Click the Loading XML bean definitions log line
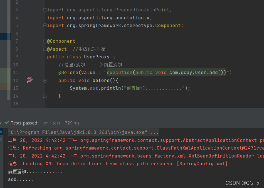Viewport: 264px width, 188px height. tap(118, 164)
